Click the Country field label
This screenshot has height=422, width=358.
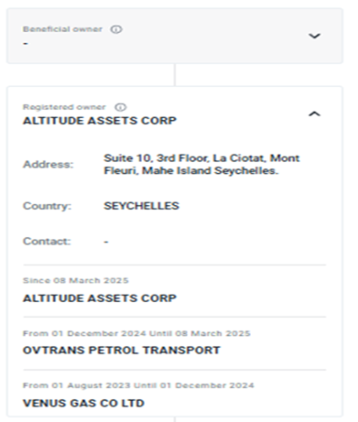click(47, 206)
